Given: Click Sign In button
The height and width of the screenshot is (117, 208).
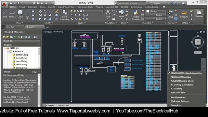Looking at the screenshot, I should coord(155,3).
